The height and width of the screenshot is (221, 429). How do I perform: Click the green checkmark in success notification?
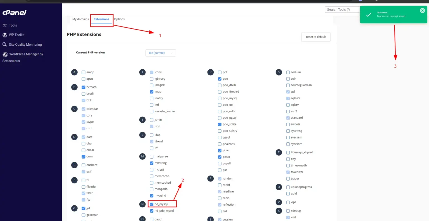tap(370, 14)
